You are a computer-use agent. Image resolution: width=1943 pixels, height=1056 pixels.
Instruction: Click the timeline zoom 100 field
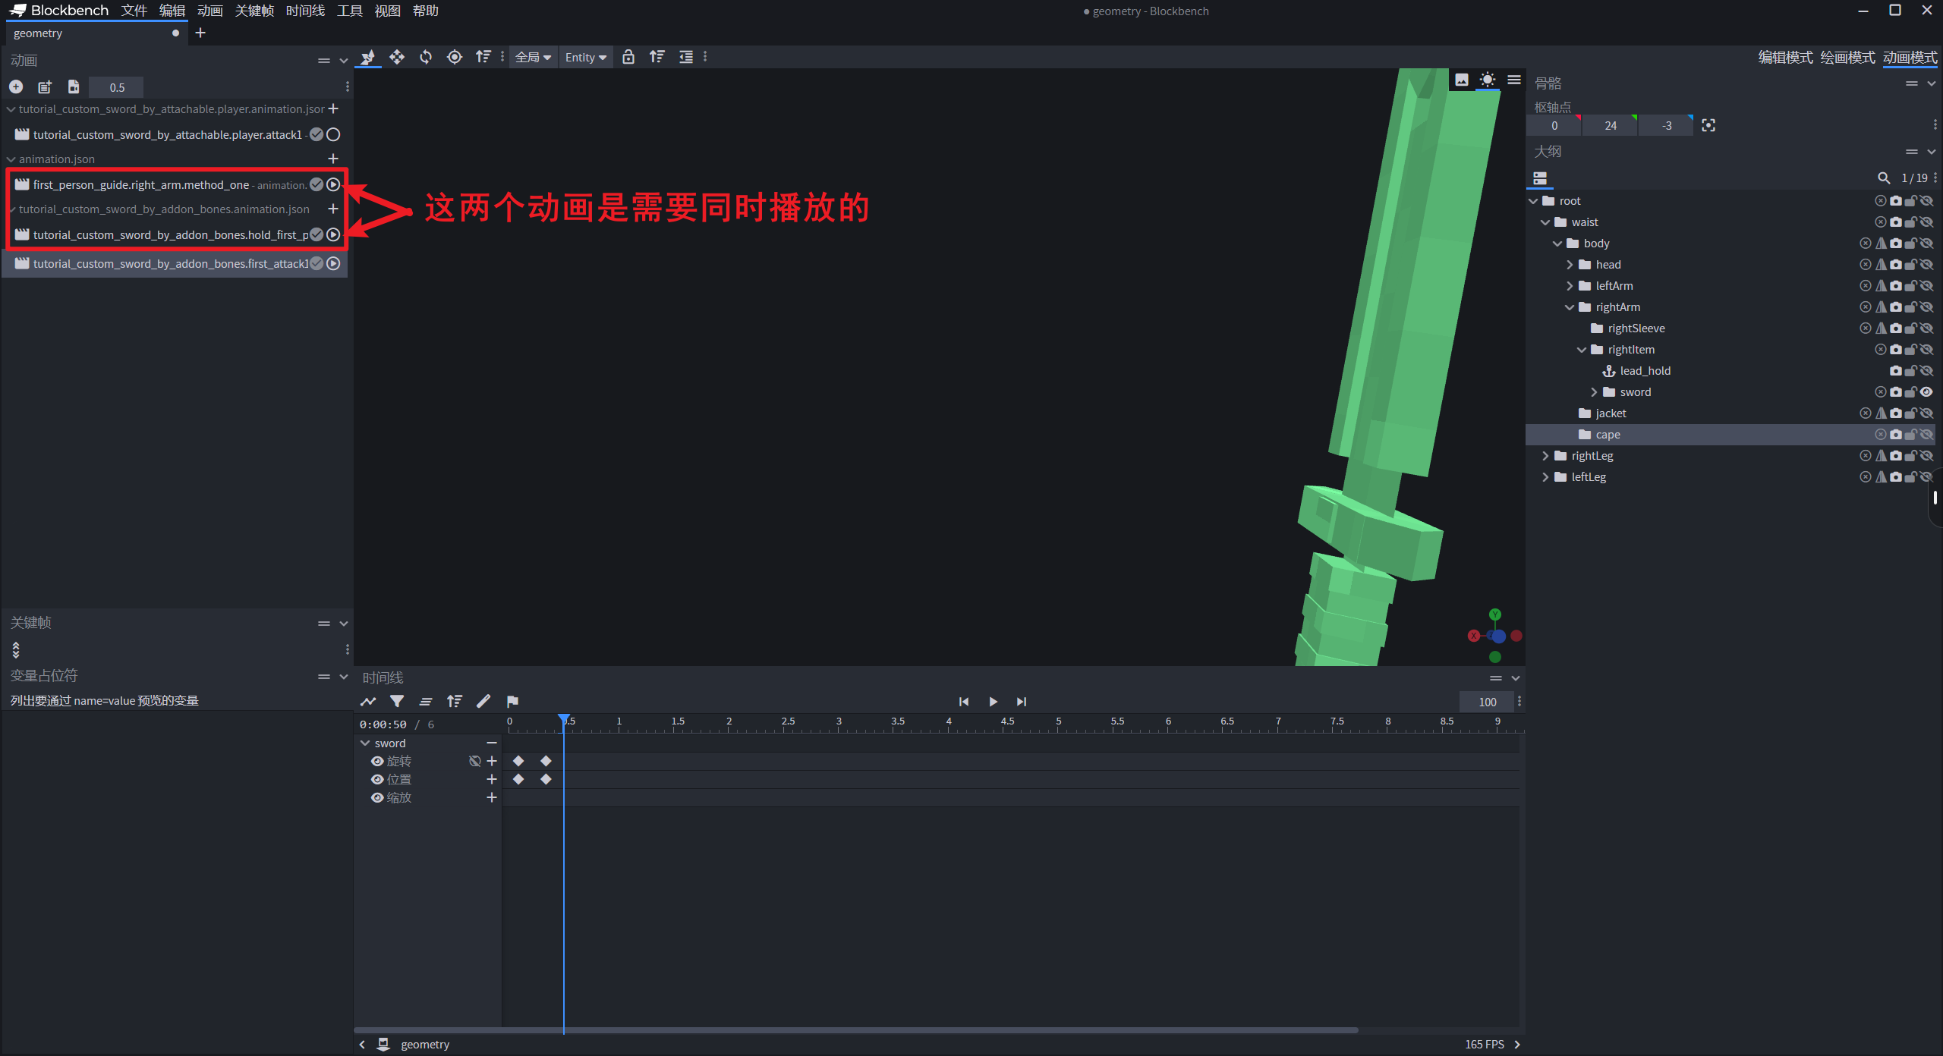(x=1487, y=702)
